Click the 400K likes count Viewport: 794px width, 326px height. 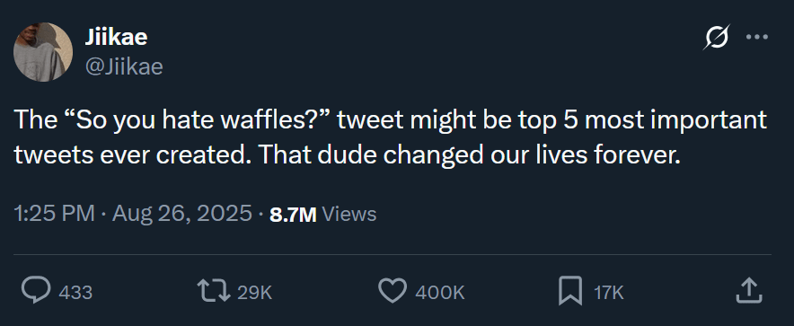[440, 292]
